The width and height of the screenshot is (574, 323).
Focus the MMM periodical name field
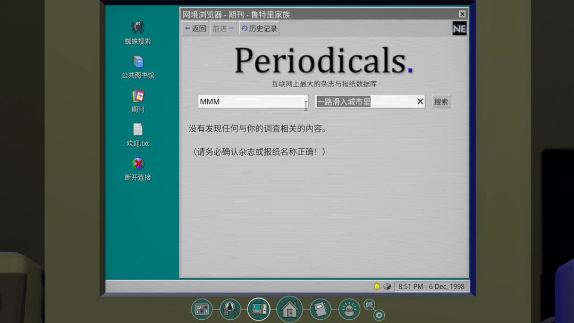pos(253,101)
